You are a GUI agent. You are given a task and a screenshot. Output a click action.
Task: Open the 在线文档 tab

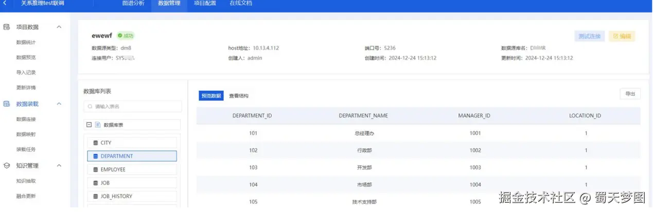(x=240, y=3)
